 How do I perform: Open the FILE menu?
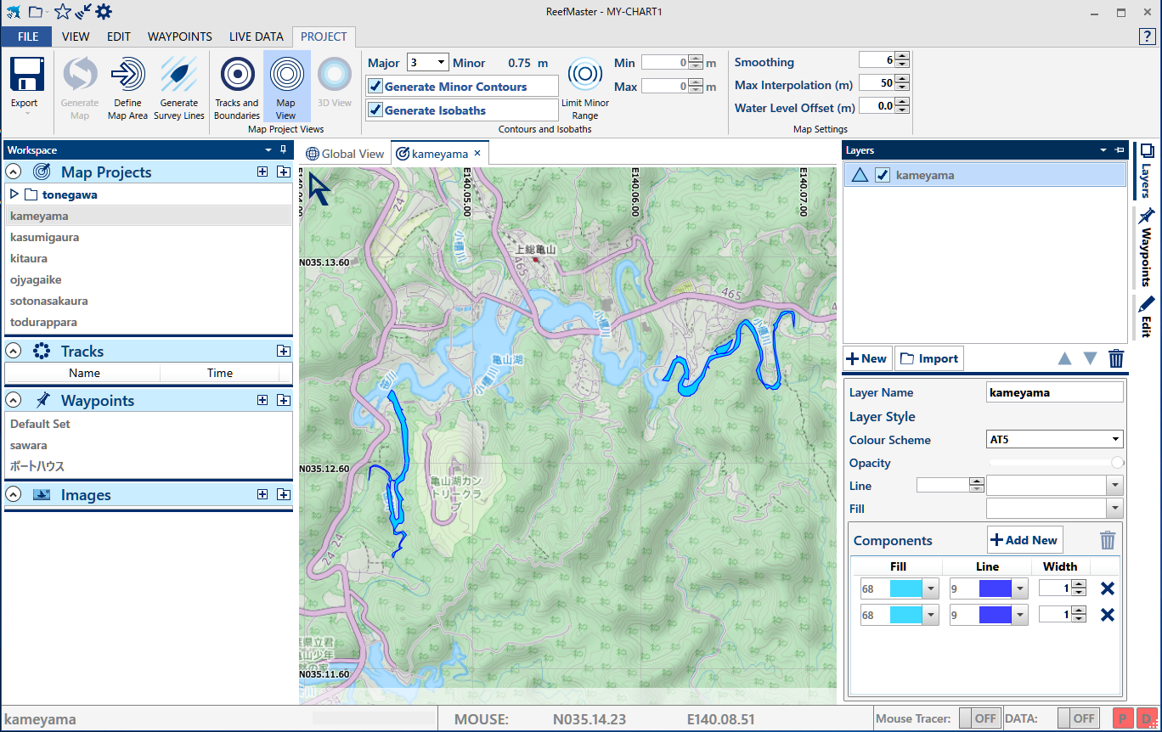pos(27,37)
